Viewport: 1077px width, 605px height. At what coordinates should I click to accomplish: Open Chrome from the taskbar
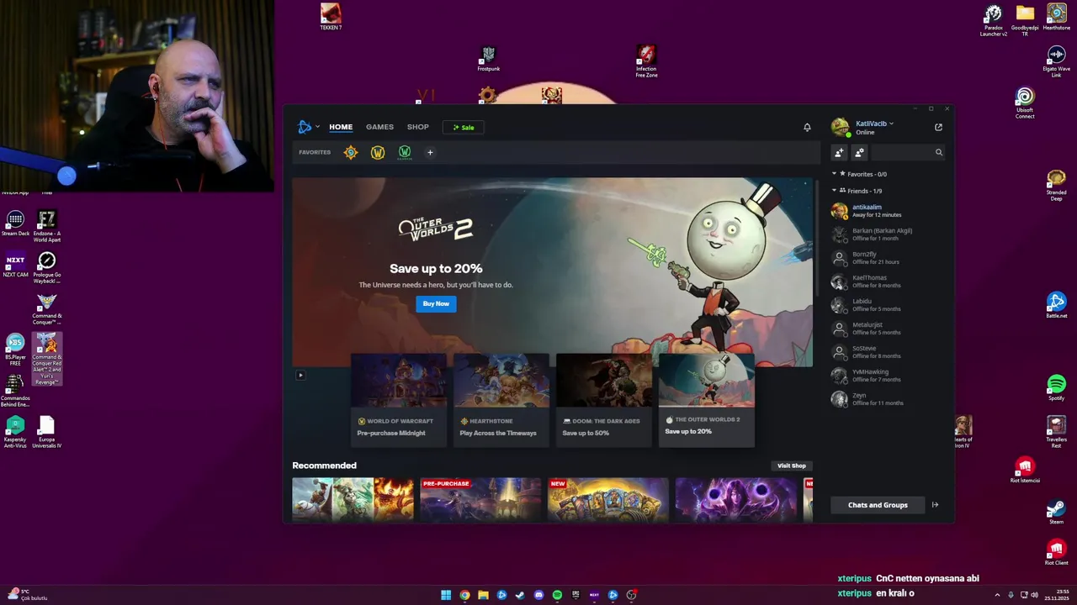click(464, 595)
